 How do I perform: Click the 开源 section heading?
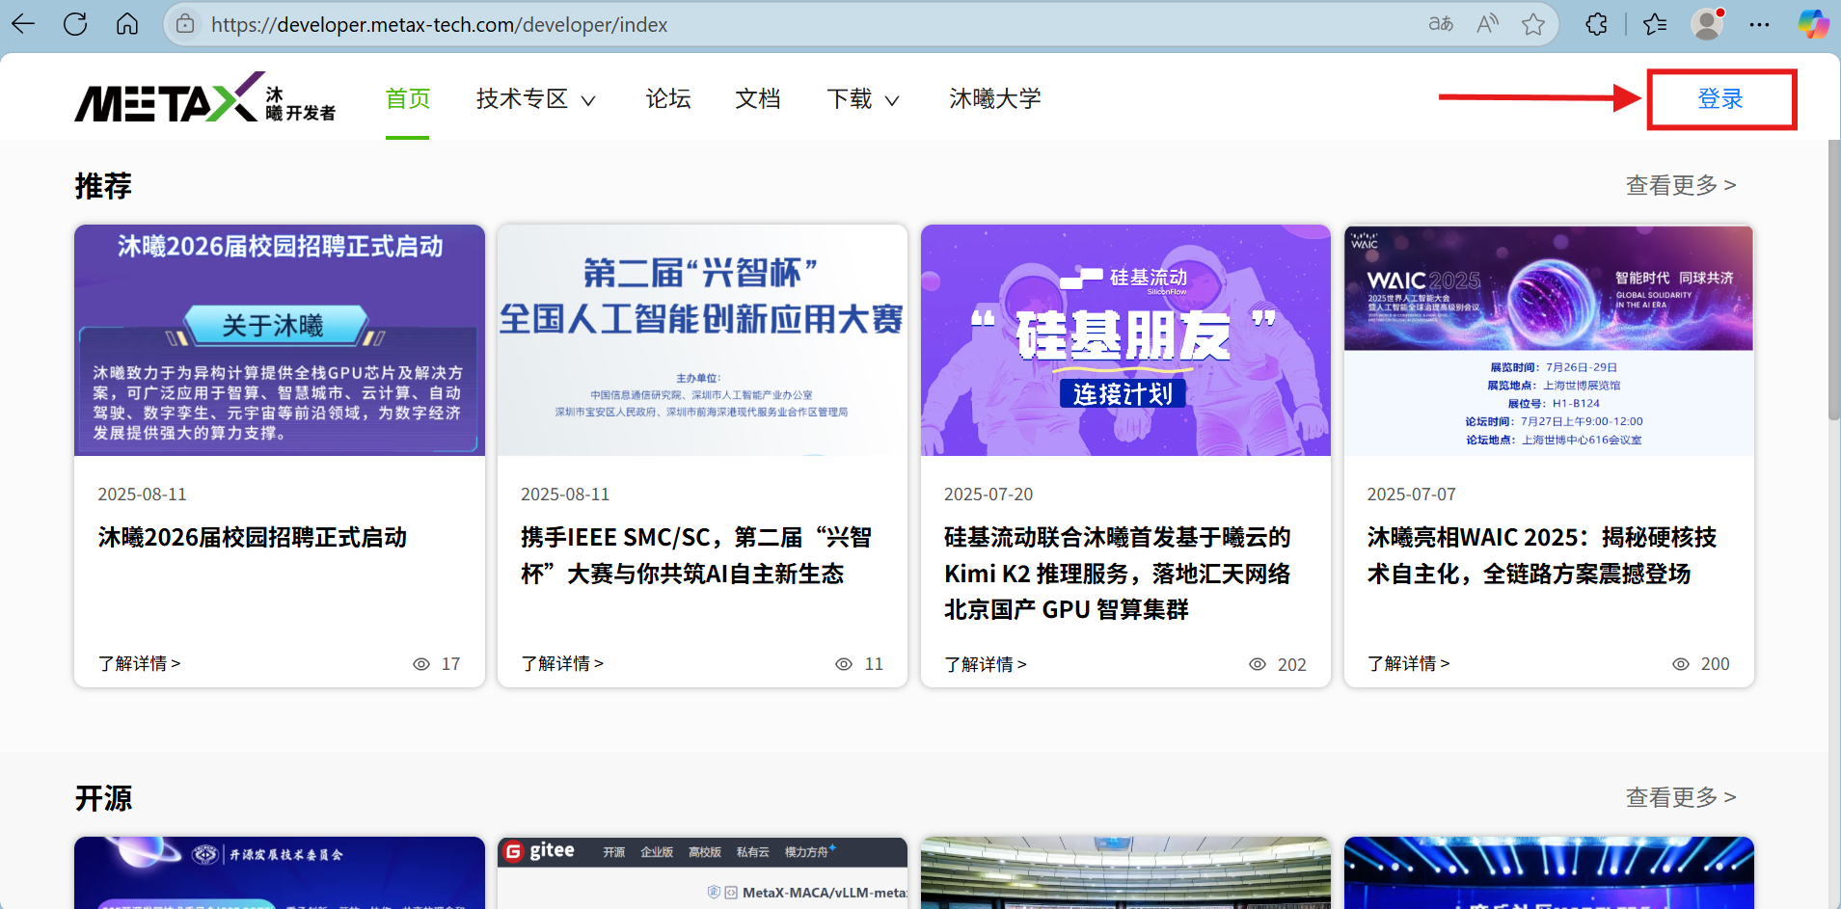tap(103, 798)
